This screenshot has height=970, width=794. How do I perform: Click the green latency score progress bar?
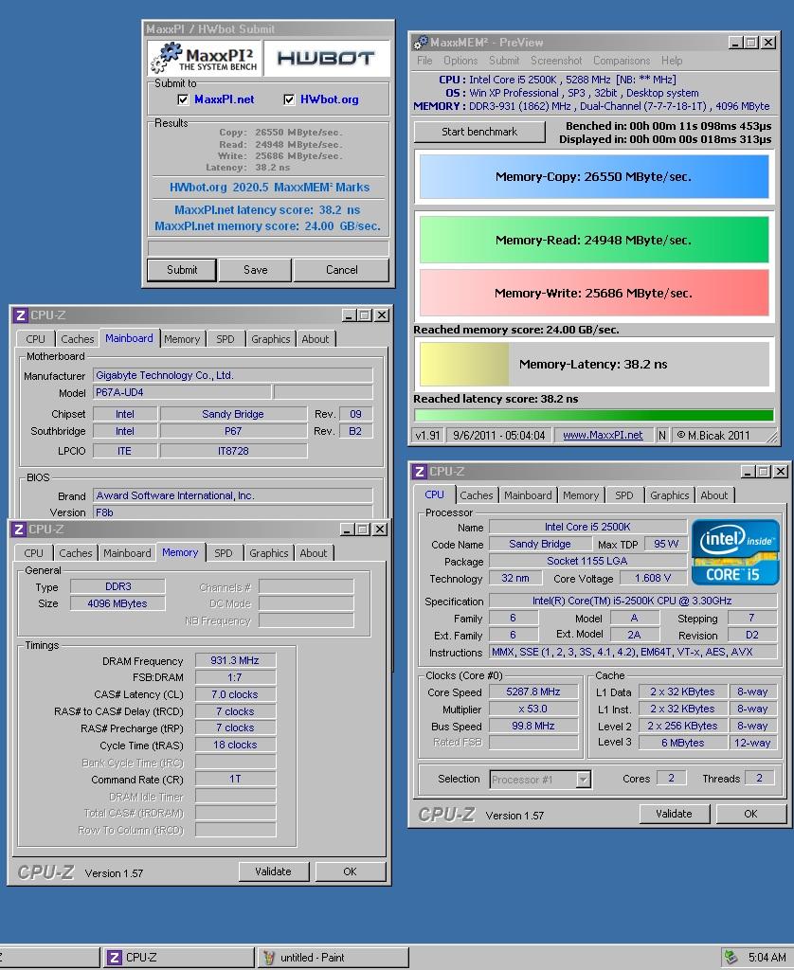[594, 415]
